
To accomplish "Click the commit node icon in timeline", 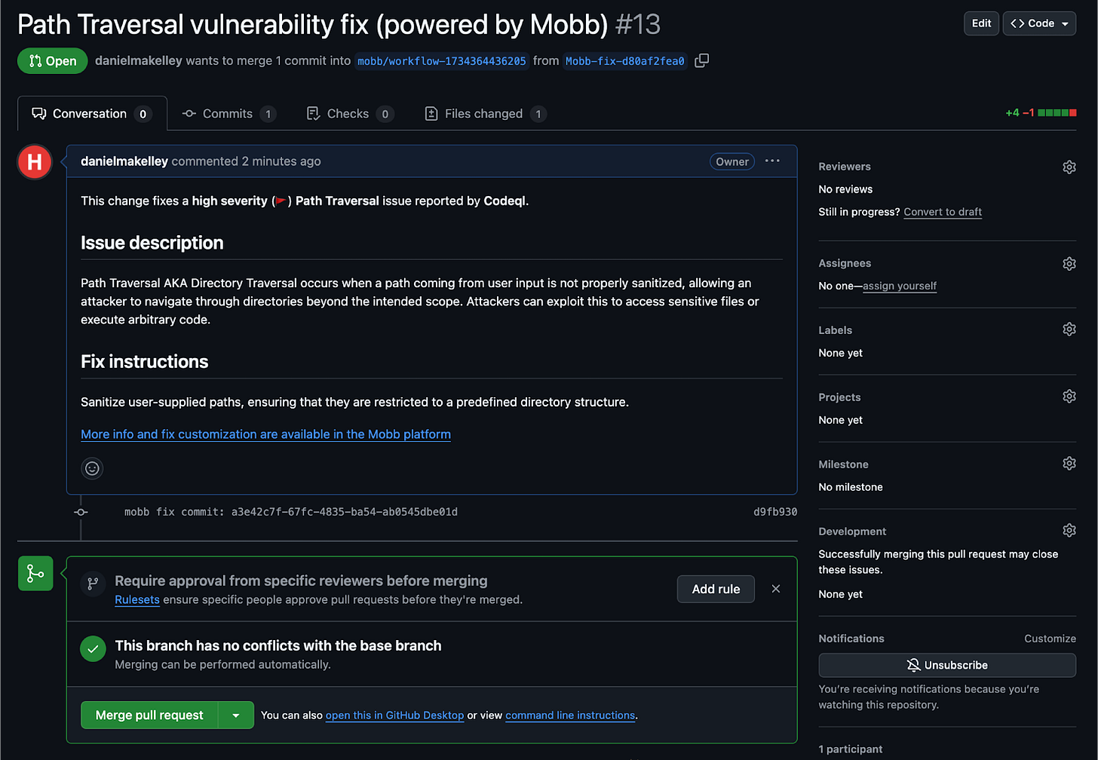I will click(x=81, y=512).
